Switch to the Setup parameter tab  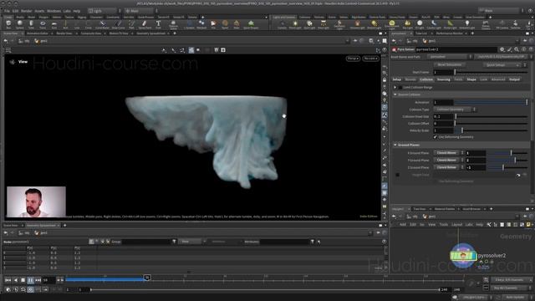point(397,79)
